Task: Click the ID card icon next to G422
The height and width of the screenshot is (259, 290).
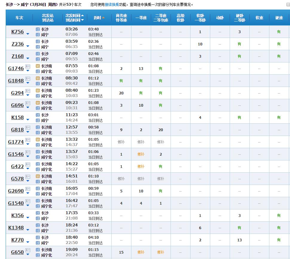Action: pos(28,164)
